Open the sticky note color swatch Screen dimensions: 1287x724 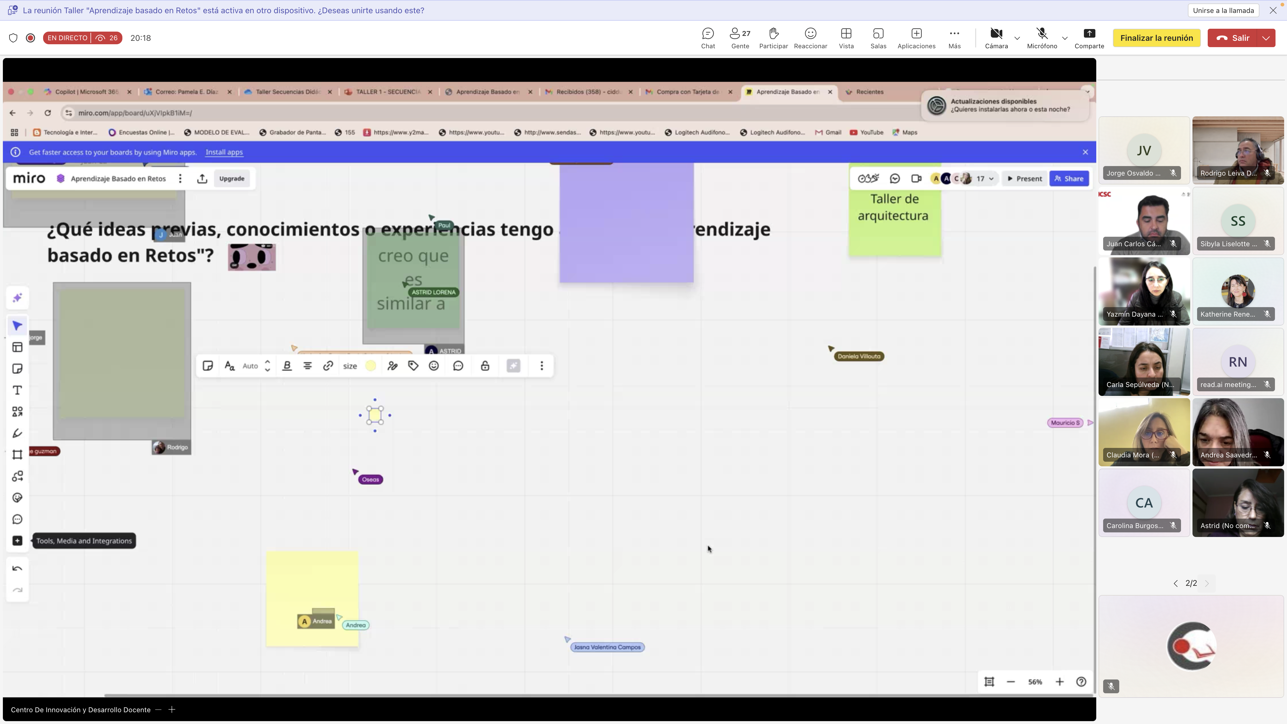371,366
